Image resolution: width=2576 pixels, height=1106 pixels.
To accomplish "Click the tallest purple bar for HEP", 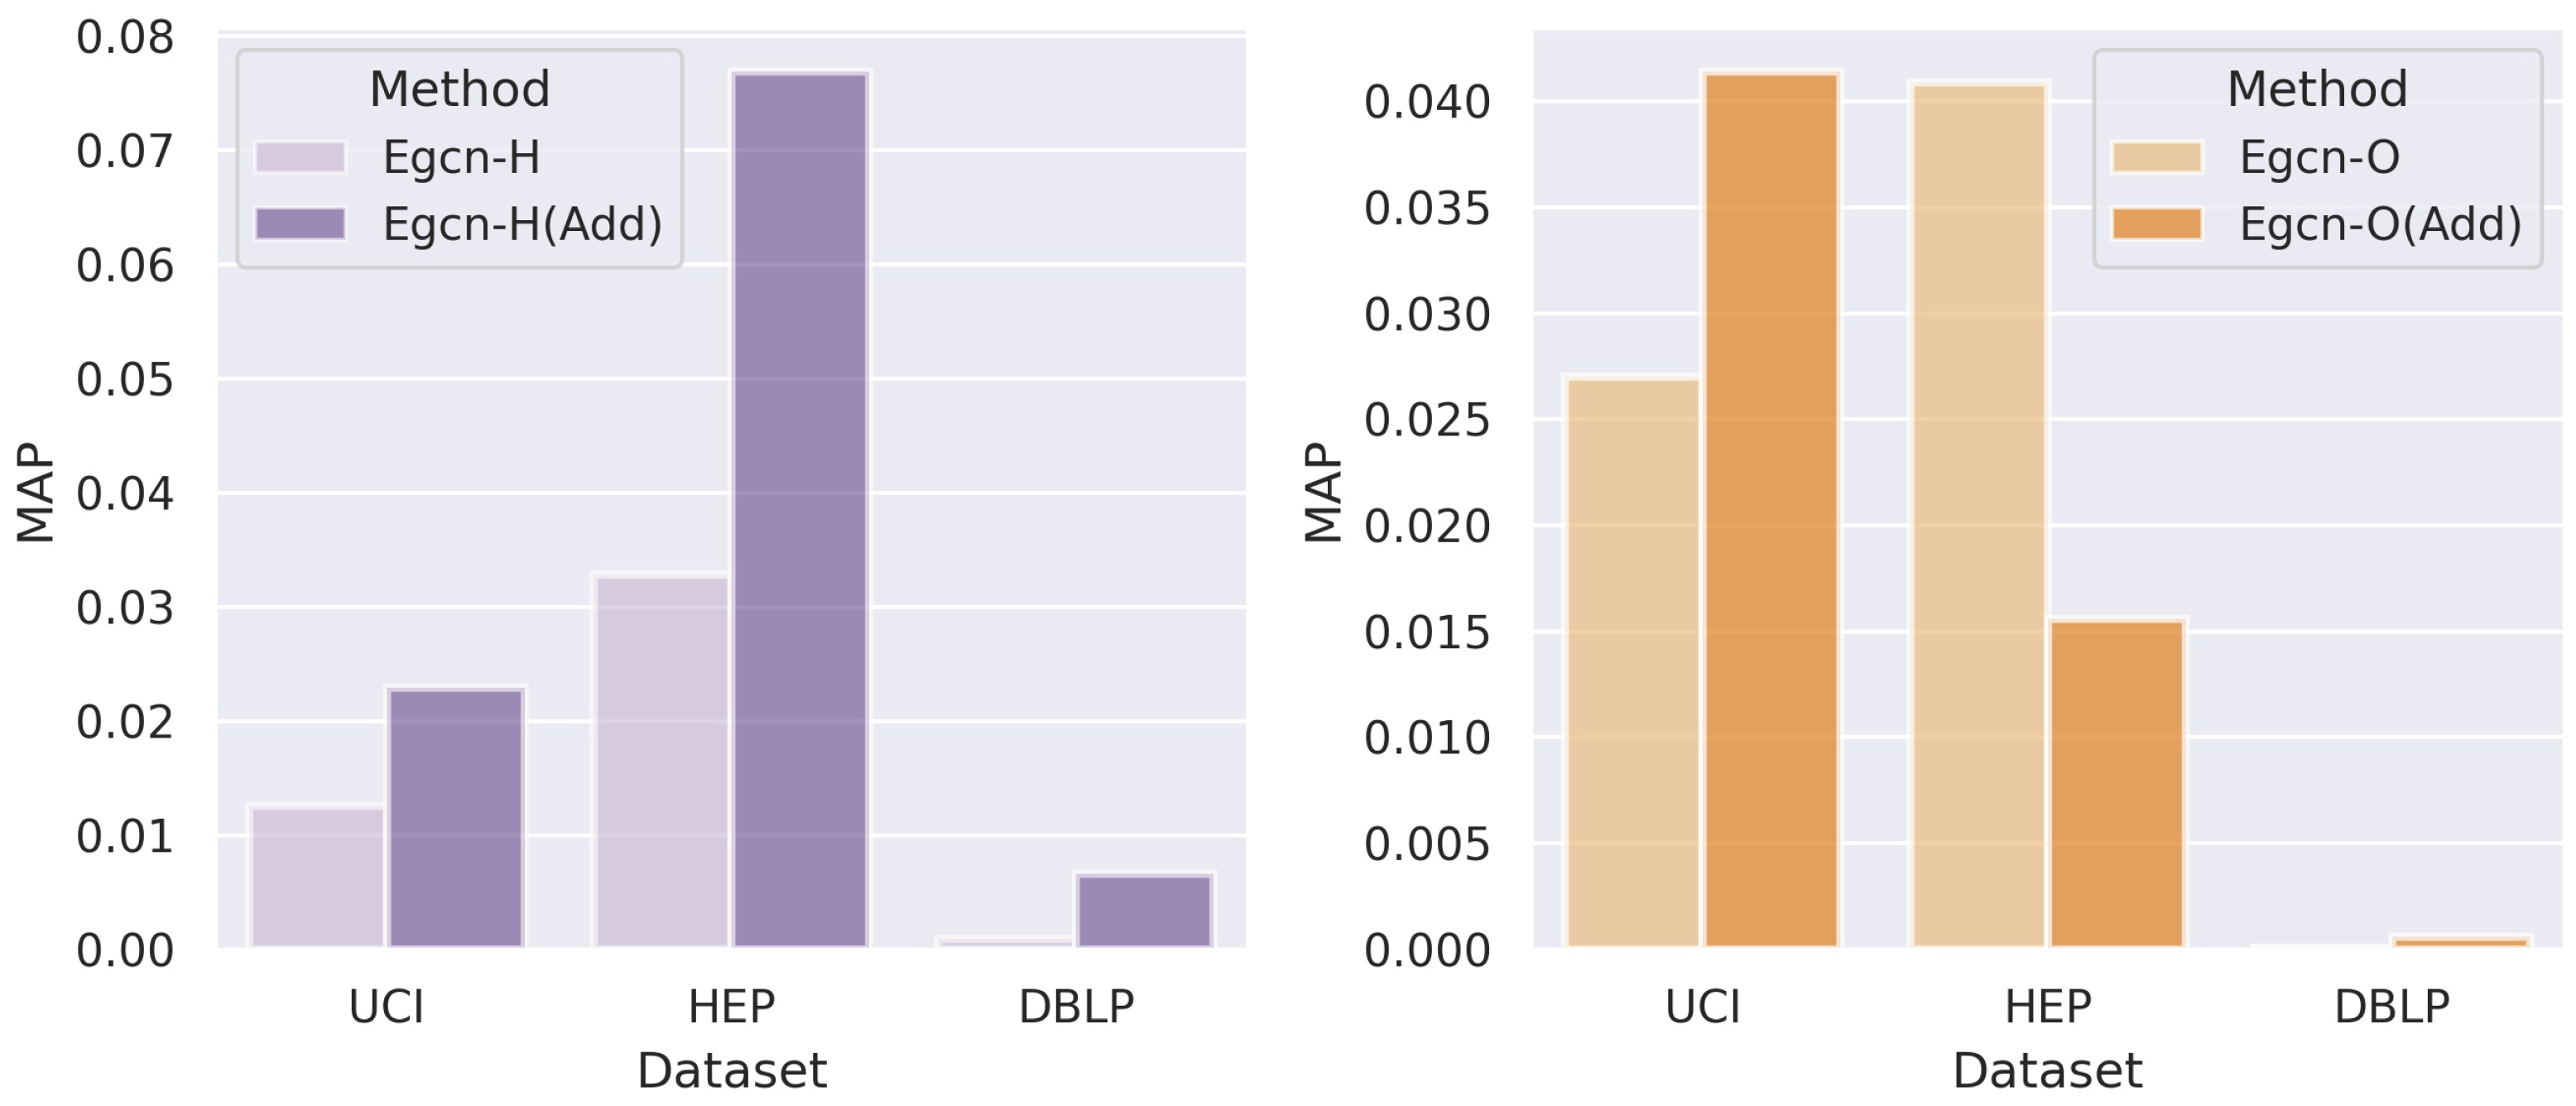I will [x=800, y=510].
